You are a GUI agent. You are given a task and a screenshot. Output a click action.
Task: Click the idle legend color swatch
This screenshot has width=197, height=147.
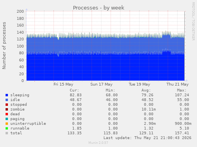[7, 100]
